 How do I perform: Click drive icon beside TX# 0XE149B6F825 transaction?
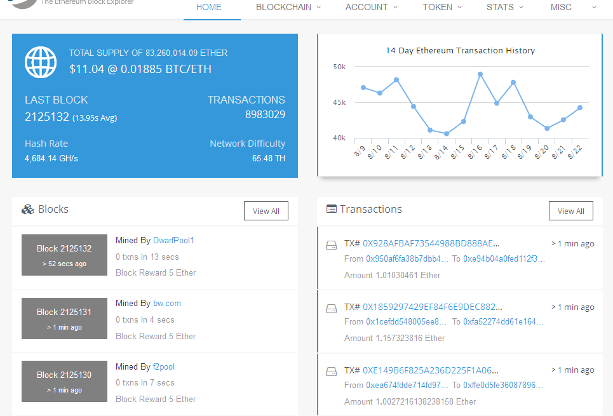(331, 372)
